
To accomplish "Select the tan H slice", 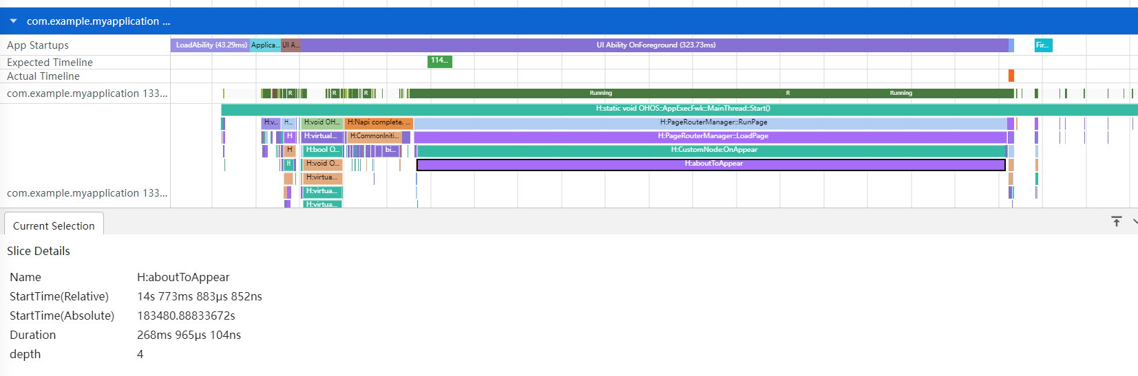I will click(x=290, y=151).
